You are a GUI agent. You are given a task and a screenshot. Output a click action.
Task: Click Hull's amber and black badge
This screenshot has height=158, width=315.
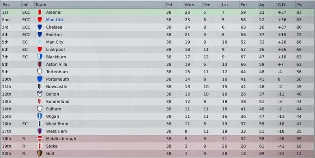pyautogui.click(x=40, y=154)
